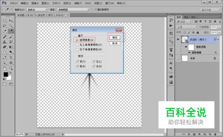Open the Character panel icon
223x137 pixels.
(x=171, y=63)
